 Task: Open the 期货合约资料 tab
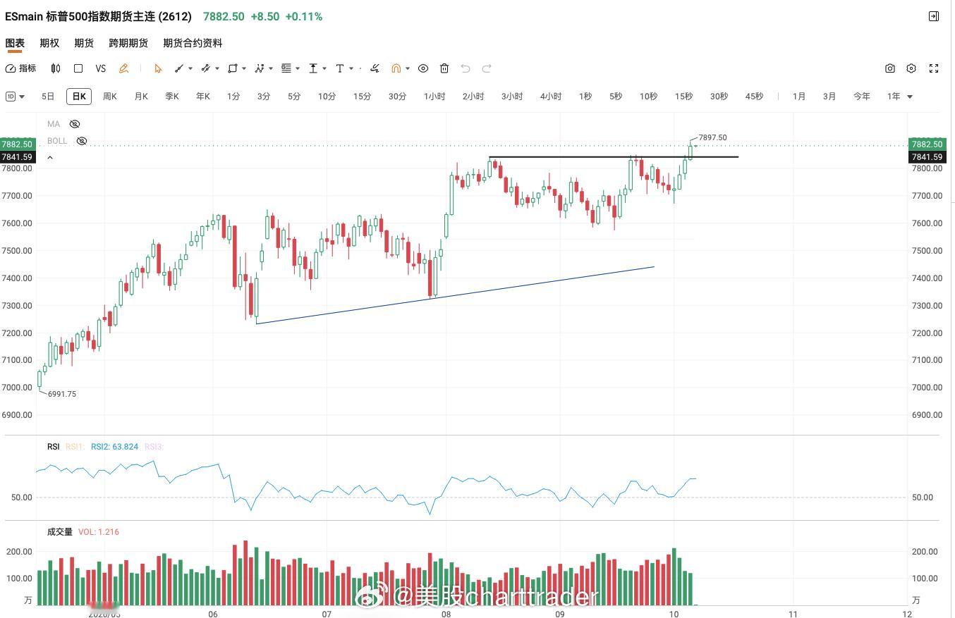pos(193,43)
